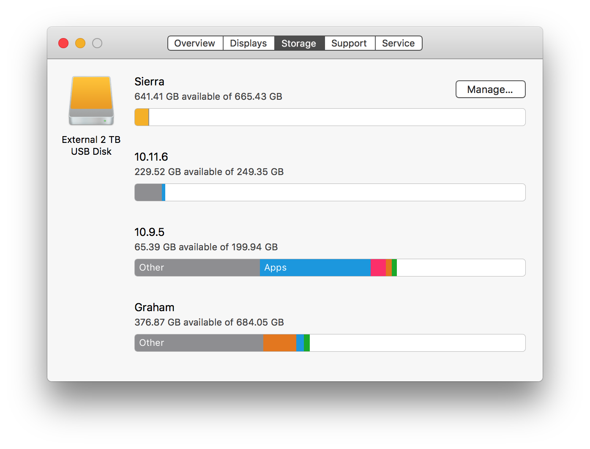Click the External USB disk icon
The height and width of the screenshot is (449, 590).
click(91, 101)
